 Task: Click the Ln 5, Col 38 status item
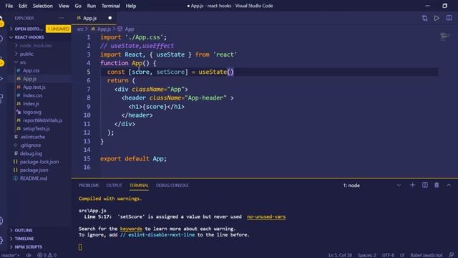pos(340,255)
